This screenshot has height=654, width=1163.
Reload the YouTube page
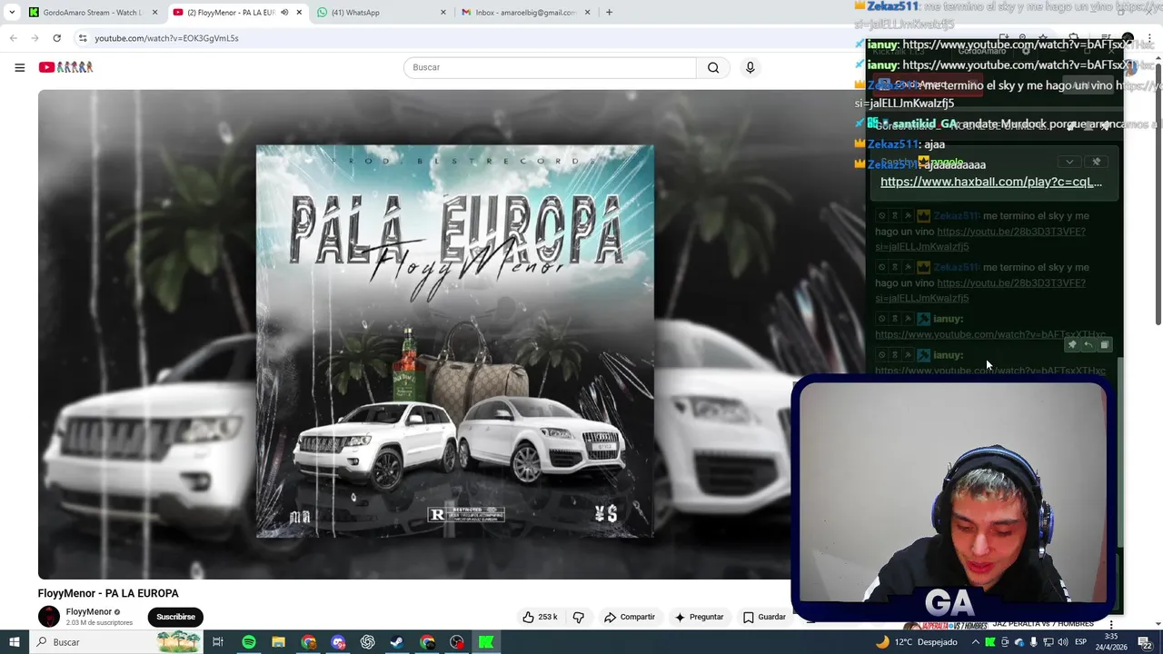56,38
